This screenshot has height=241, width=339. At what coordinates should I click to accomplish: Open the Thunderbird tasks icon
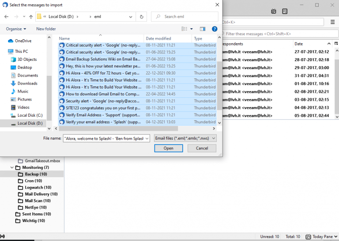(285, 11)
